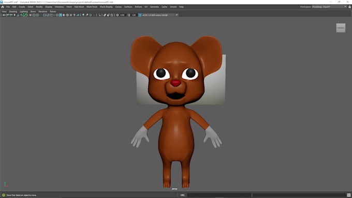Click the Select Camera icon
The image size is (352, 198).
point(4,15)
